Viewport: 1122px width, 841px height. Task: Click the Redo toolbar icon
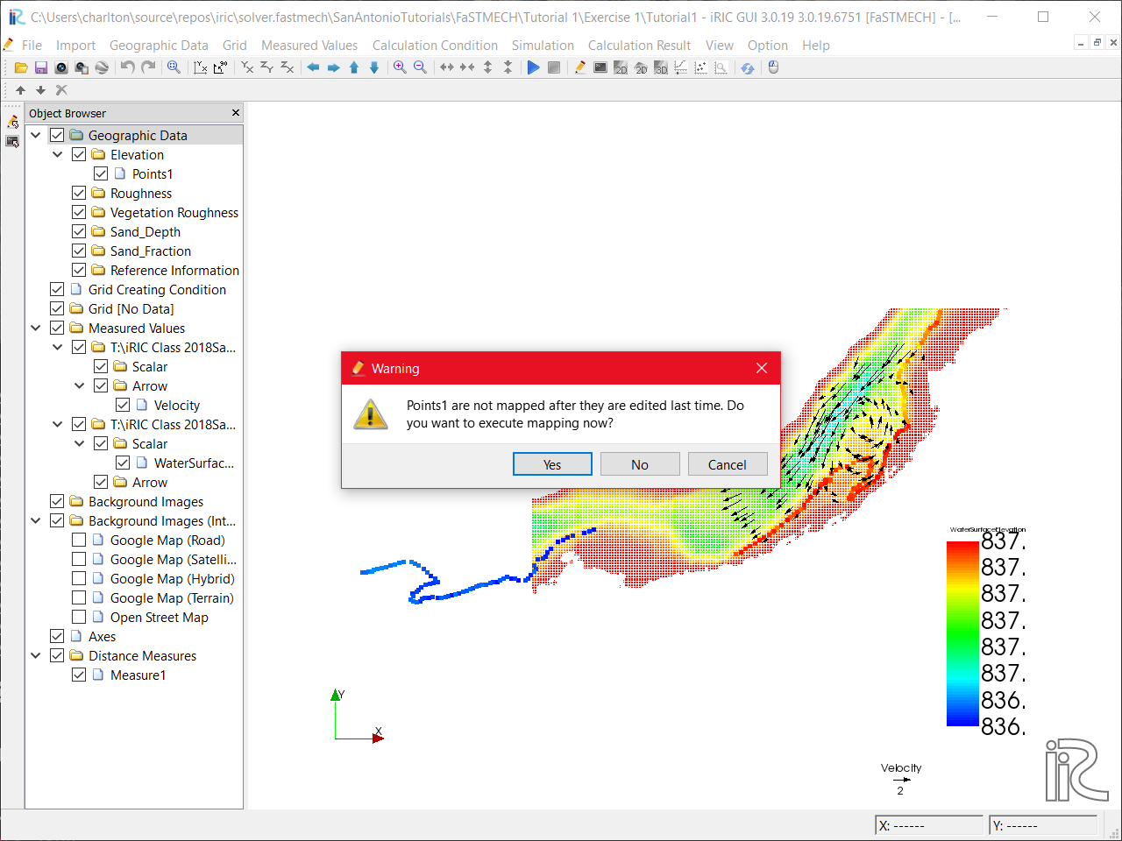point(147,67)
